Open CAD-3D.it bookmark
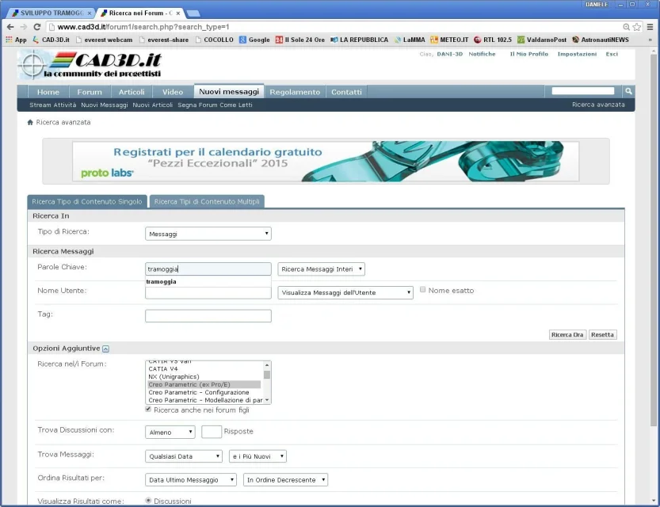The width and height of the screenshot is (660, 507). point(51,40)
